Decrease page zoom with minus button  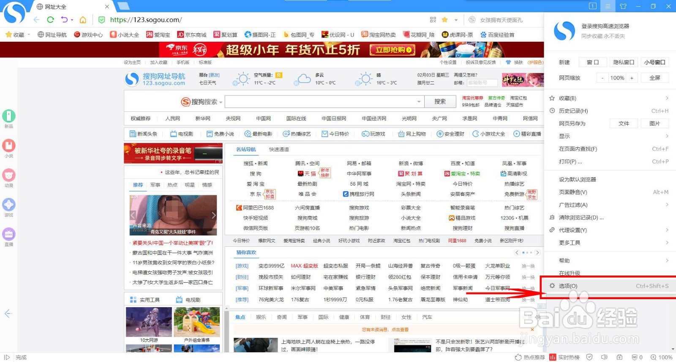[602, 78]
